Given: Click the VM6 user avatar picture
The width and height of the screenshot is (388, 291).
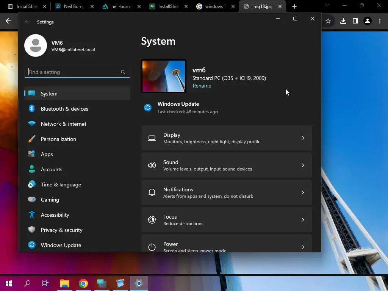Looking at the screenshot, I should coord(36,45).
